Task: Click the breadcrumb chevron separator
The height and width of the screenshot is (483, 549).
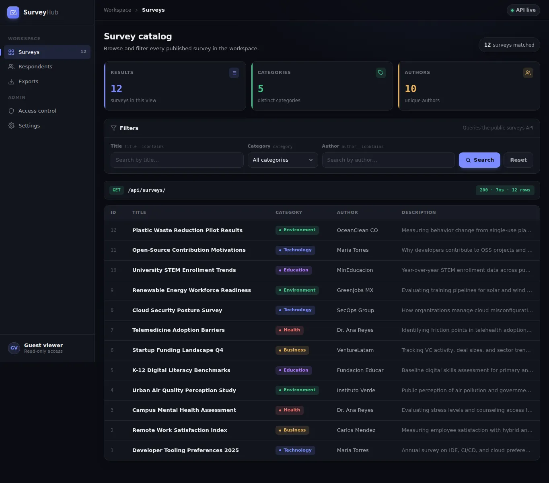Action: click(x=137, y=10)
